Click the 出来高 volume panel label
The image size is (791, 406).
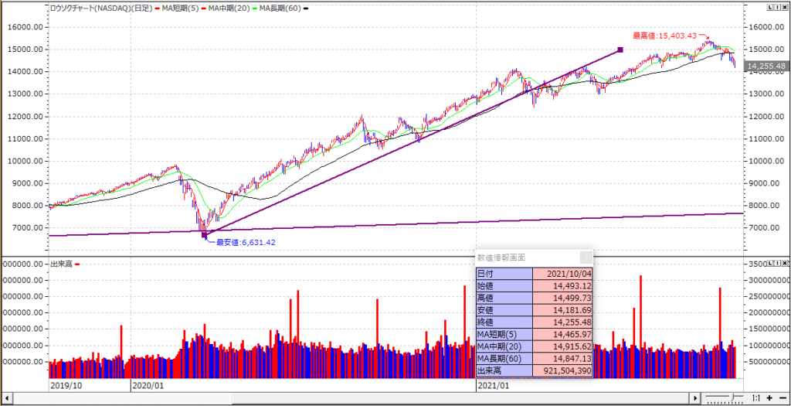coord(60,264)
